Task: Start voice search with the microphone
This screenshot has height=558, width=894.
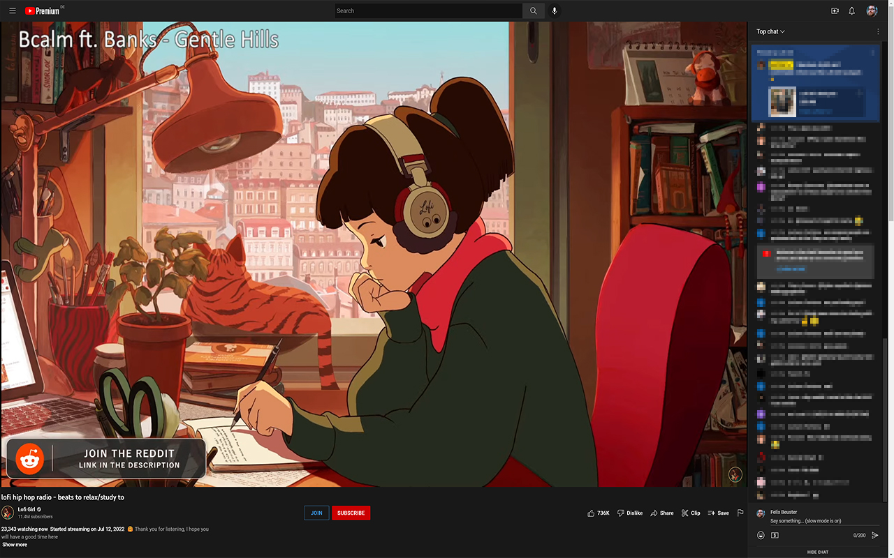Action: coord(555,11)
